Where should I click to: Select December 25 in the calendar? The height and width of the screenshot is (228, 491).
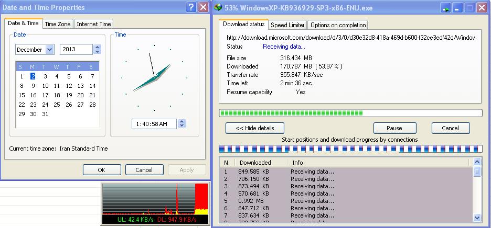pos(57,105)
